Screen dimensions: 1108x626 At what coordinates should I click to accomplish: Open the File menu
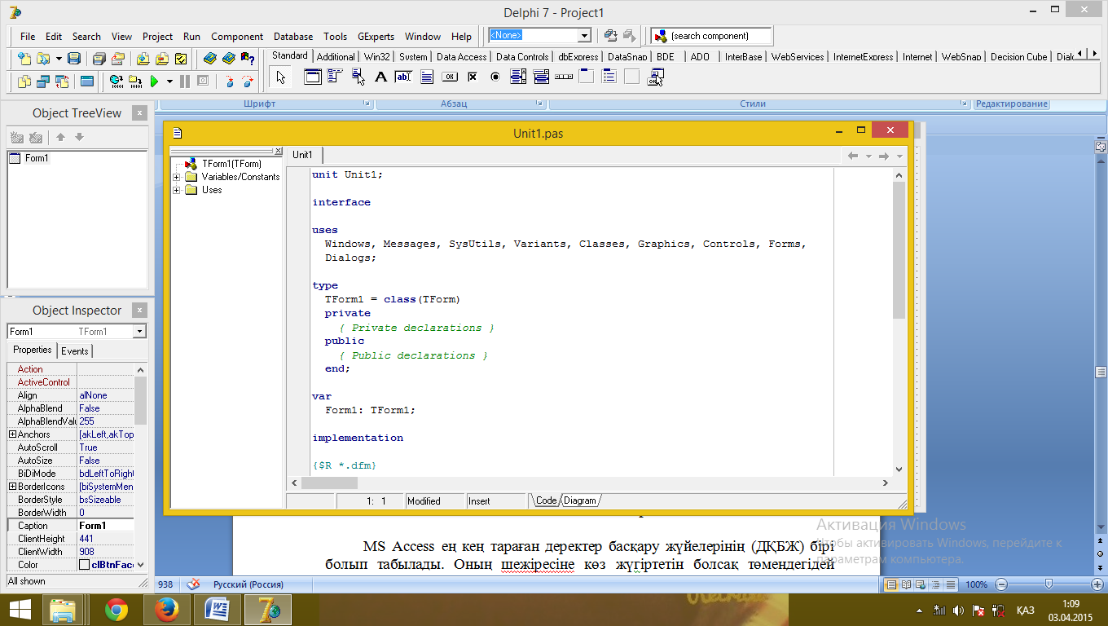pos(28,37)
